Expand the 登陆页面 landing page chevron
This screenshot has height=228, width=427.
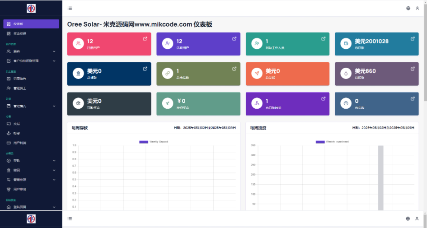pos(54,207)
